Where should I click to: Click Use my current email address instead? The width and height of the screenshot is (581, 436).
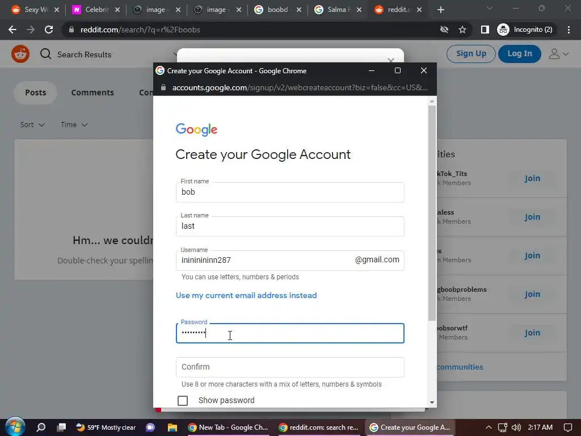tap(246, 295)
